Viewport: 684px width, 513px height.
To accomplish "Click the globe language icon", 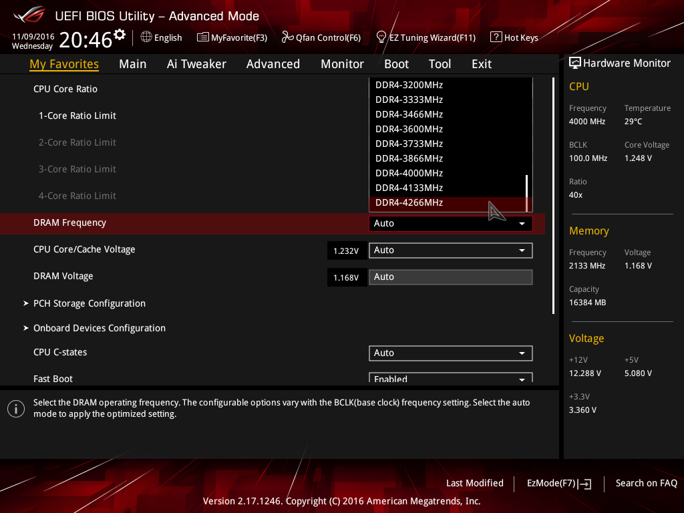I will (146, 37).
